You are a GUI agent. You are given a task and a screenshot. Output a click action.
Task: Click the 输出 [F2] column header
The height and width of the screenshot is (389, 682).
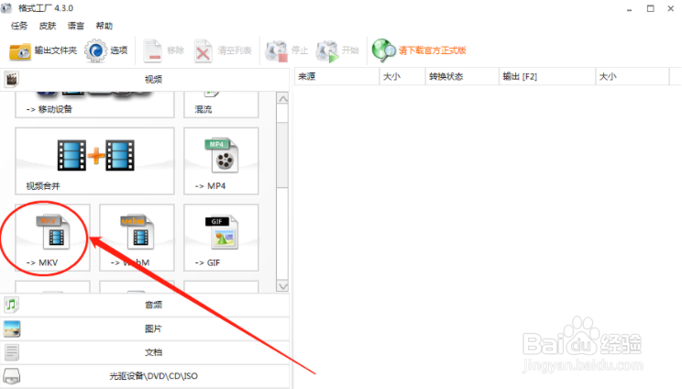[x=547, y=76]
